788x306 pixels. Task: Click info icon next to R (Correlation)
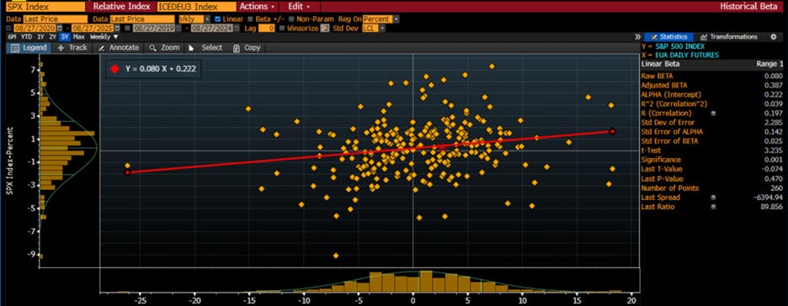713,113
